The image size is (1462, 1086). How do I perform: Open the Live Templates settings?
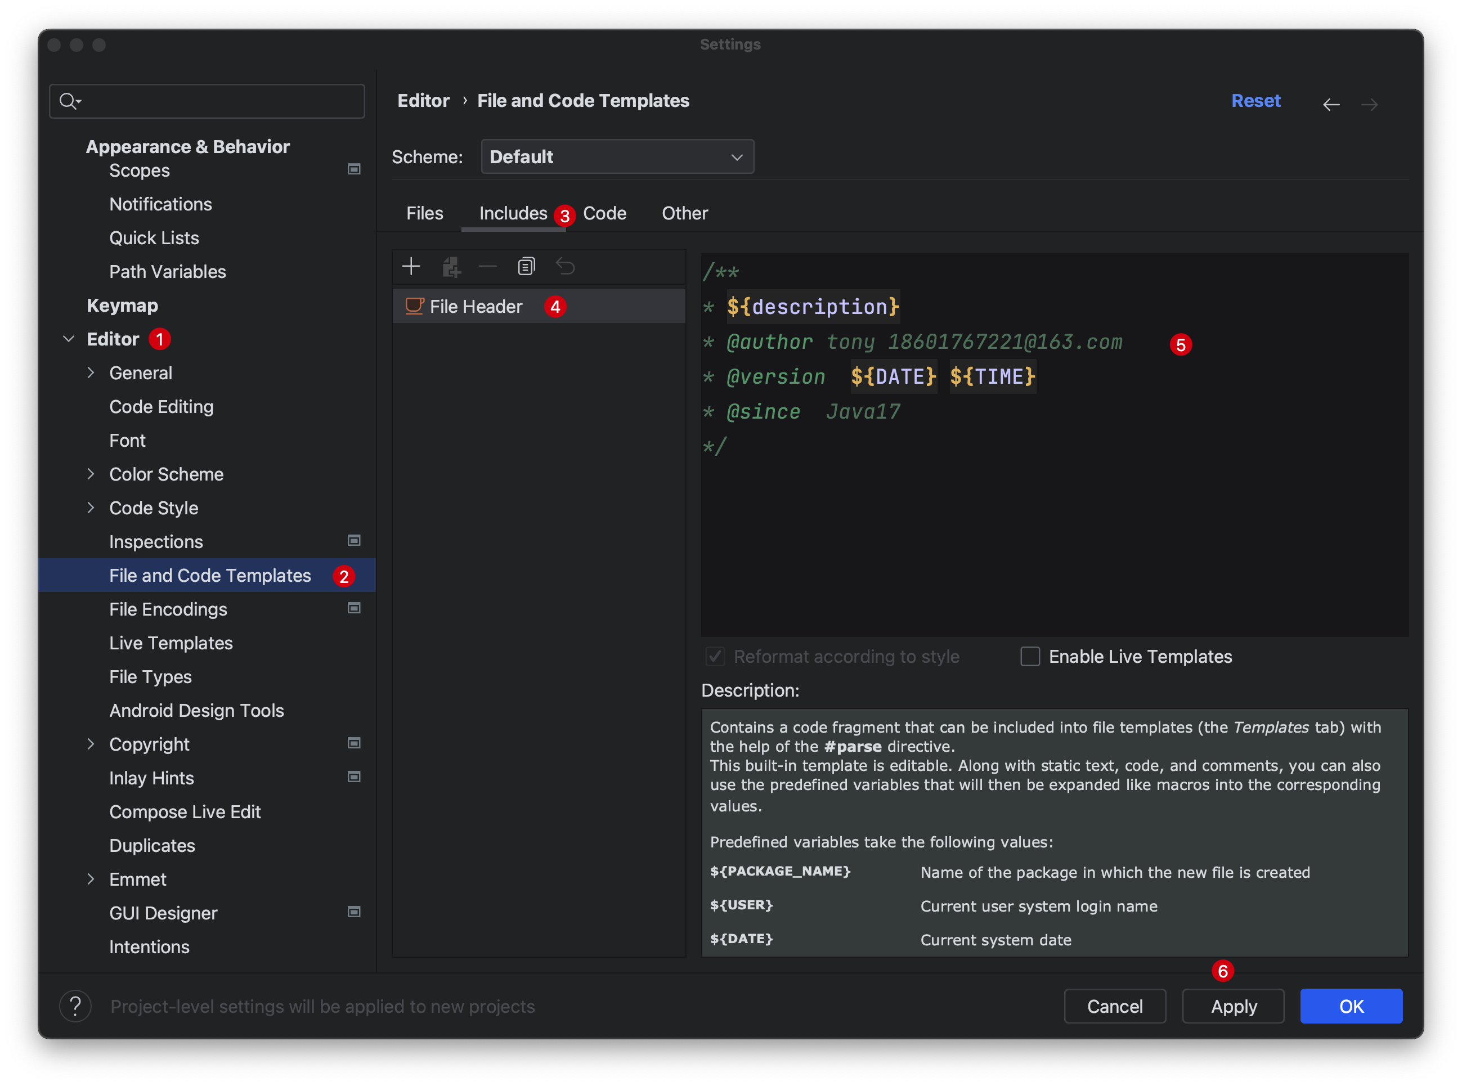tap(171, 643)
